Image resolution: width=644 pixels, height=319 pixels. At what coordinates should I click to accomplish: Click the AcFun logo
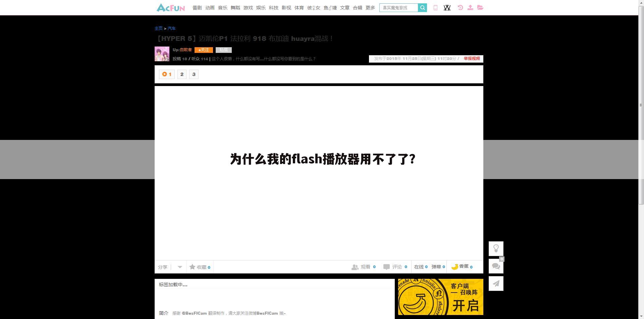click(170, 8)
